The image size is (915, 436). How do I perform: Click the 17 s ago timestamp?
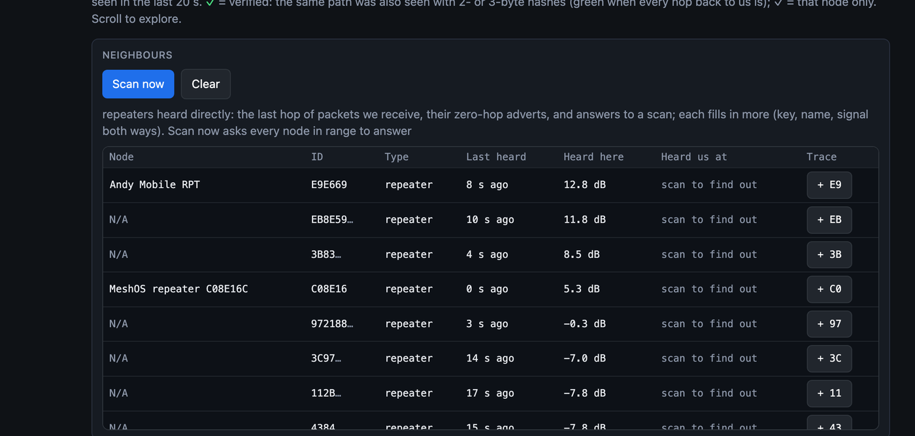(x=490, y=393)
